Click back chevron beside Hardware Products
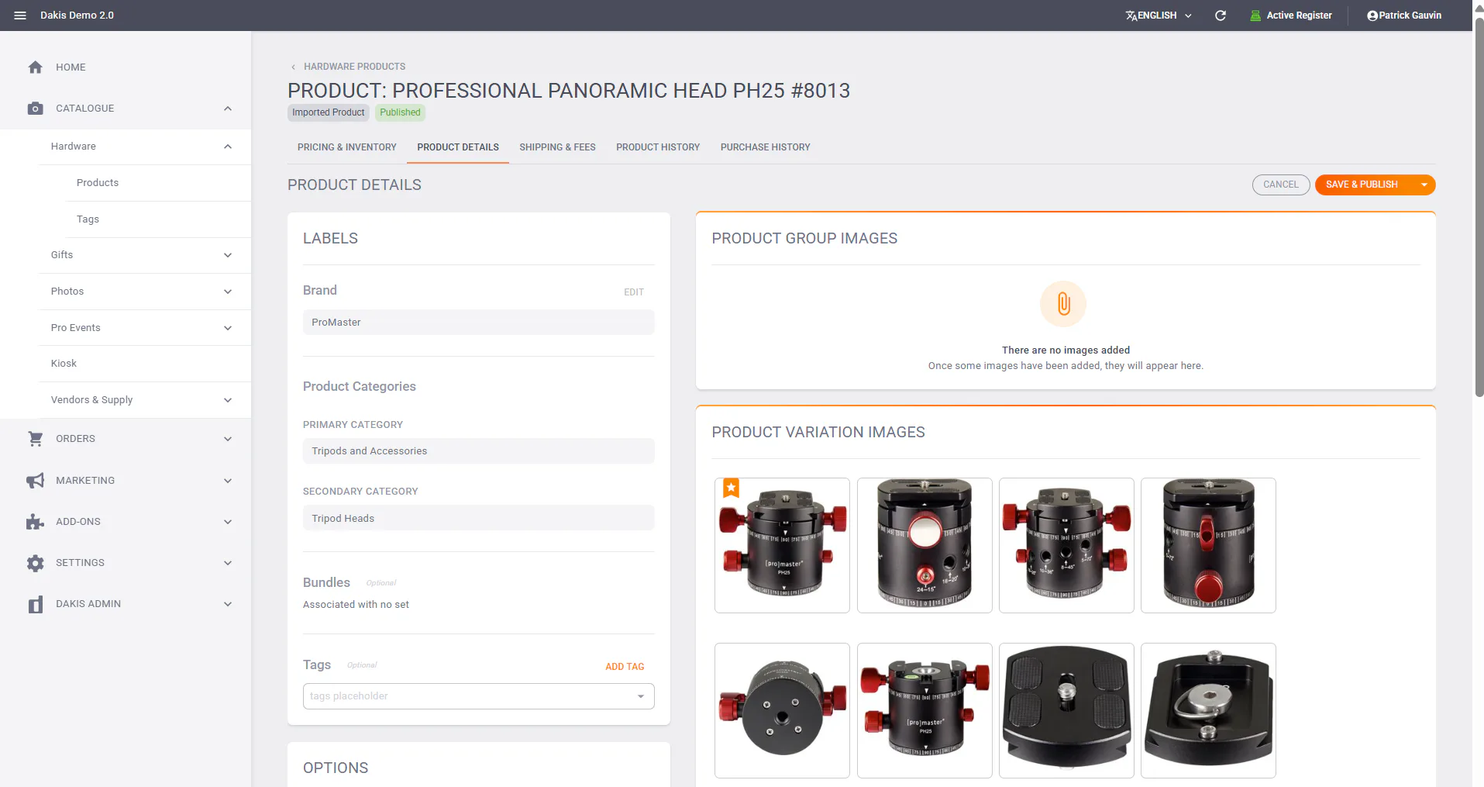The image size is (1484, 787). click(x=293, y=67)
